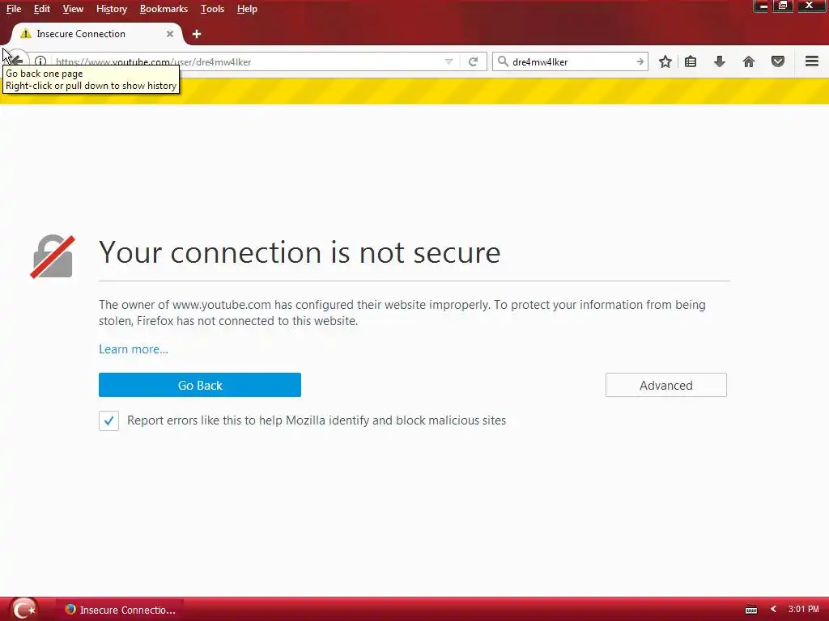Viewport: 829px width, 621px height.
Task: Open the History menu
Action: (x=112, y=9)
